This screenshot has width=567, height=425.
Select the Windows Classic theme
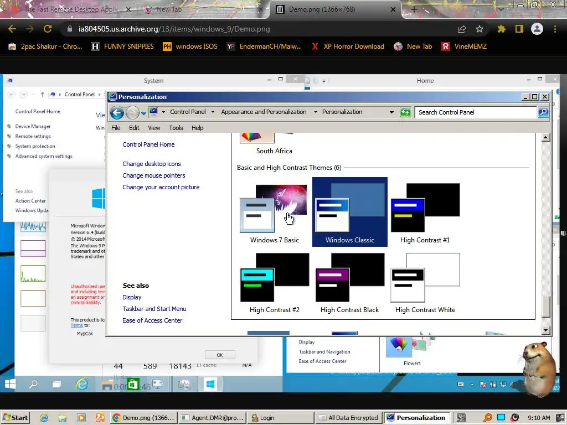pyautogui.click(x=350, y=212)
